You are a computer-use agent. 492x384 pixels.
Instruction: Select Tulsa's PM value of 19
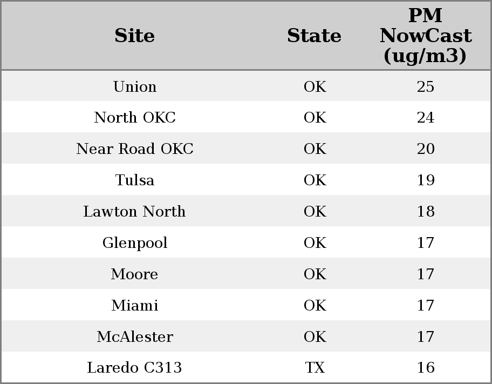pyautogui.click(x=425, y=180)
